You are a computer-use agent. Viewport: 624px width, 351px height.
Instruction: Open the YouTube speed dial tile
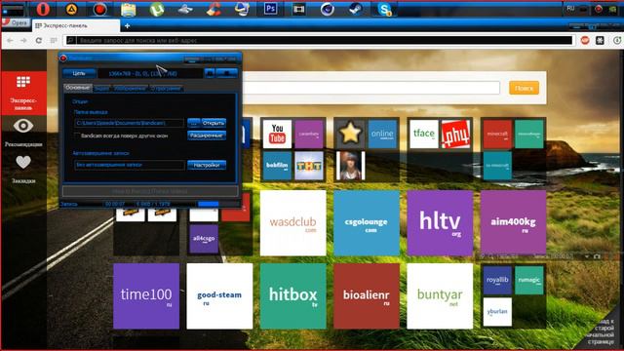[x=277, y=135]
